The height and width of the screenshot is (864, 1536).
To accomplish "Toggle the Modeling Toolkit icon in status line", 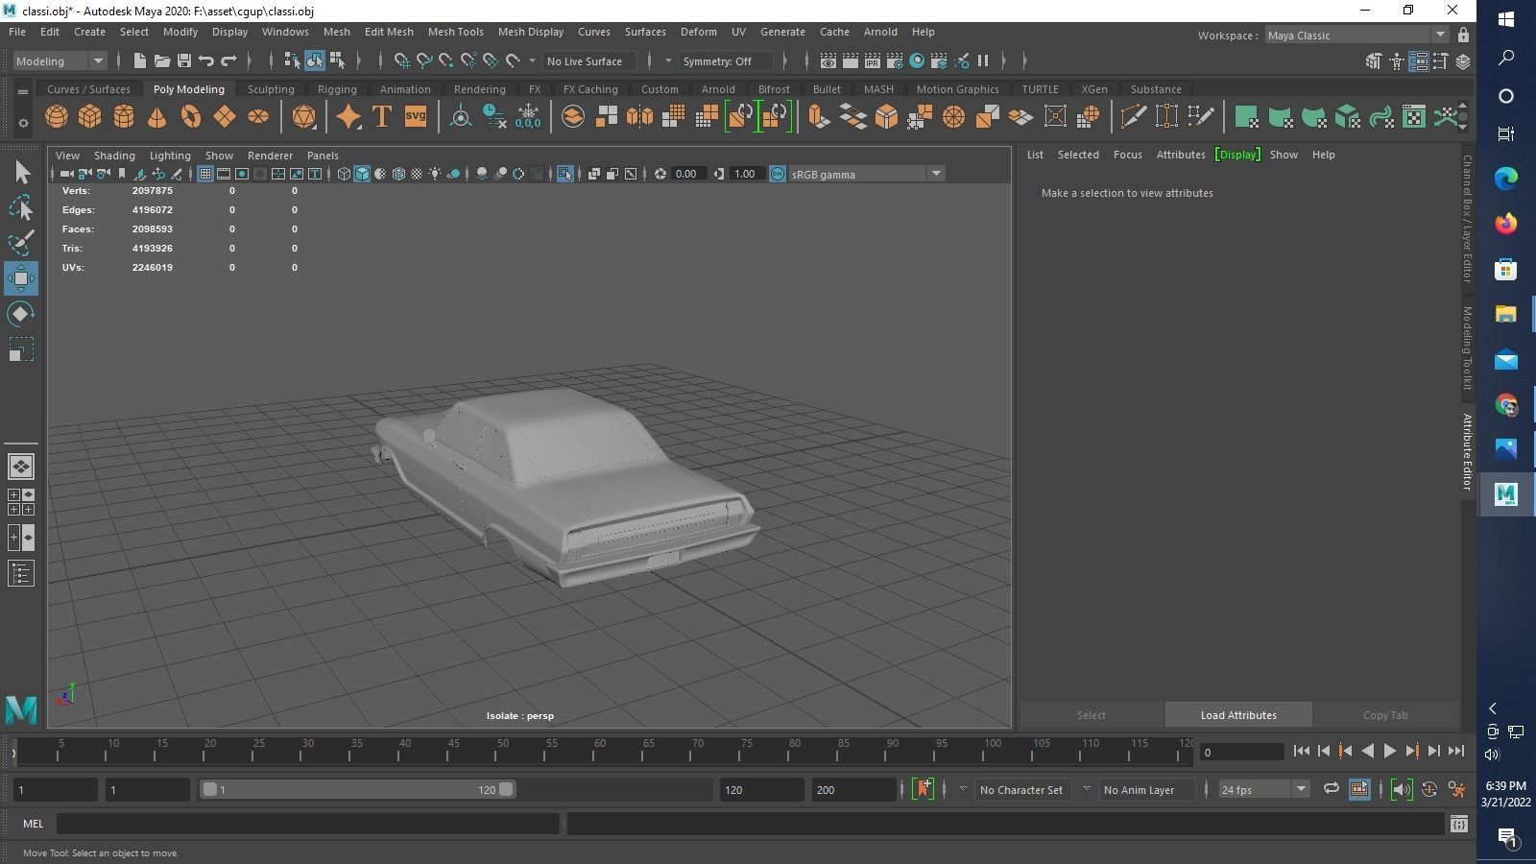I will point(1374,60).
